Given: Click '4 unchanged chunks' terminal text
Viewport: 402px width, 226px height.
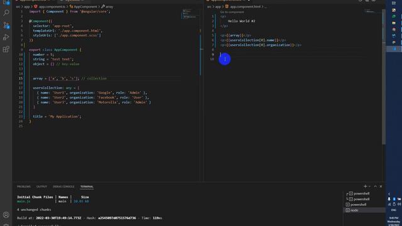Looking at the screenshot, I should click(x=34, y=210).
